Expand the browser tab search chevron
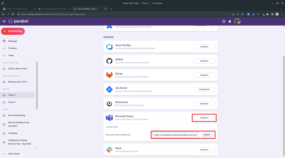 coord(281,9)
